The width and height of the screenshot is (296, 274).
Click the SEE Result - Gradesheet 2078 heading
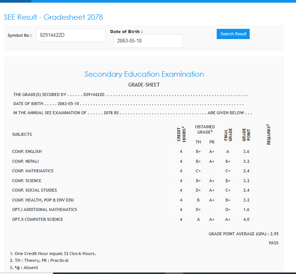[x=54, y=17]
